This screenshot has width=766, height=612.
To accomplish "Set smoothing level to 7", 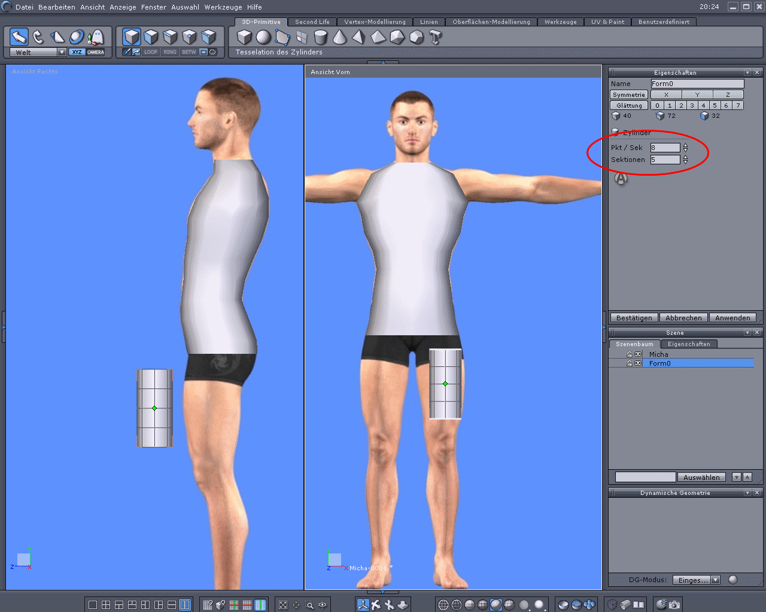I will point(738,105).
